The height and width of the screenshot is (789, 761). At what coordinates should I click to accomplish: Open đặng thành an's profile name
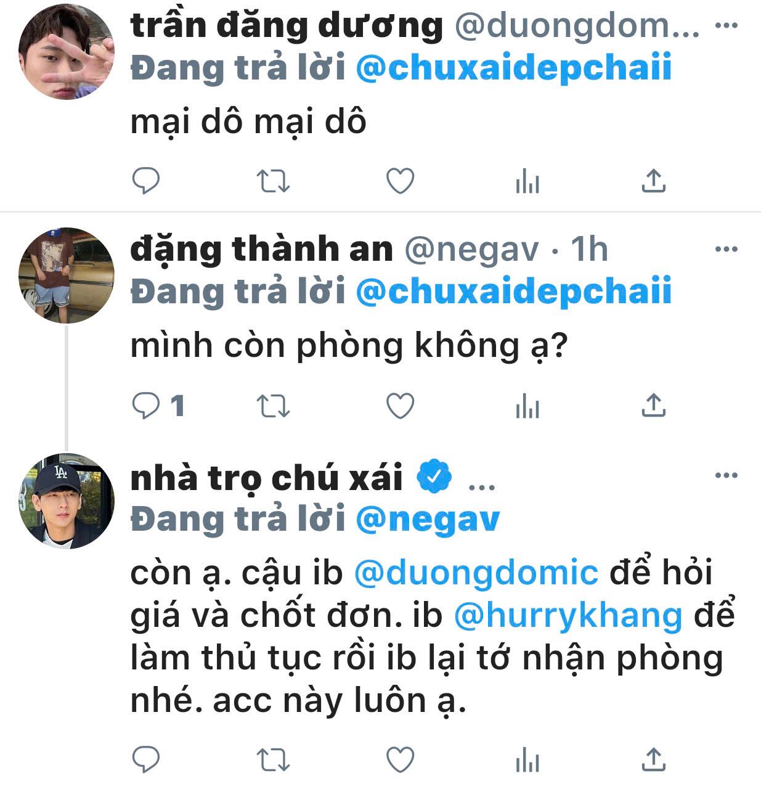point(262,249)
